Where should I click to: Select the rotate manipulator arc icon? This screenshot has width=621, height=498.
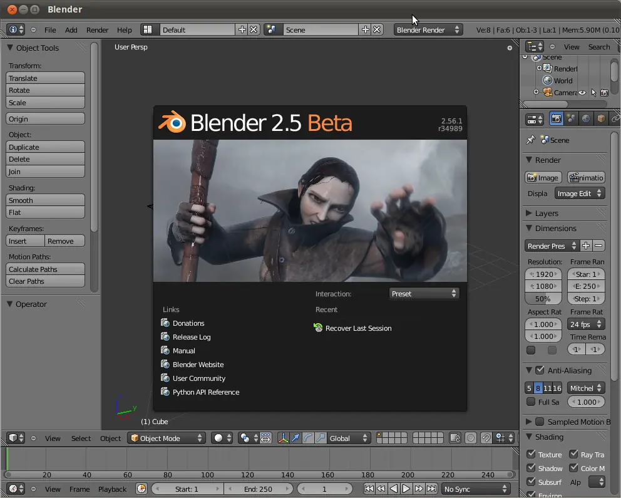(x=308, y=438)
